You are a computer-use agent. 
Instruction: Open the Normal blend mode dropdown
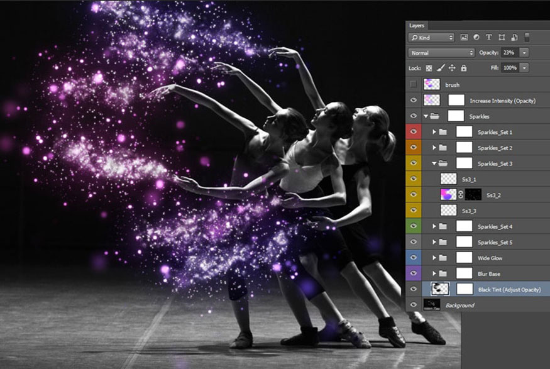[441, 53]
